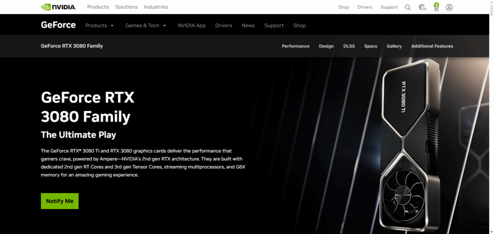Open the region globe IN selector
The image size is (494, 234).
point(422,7)
